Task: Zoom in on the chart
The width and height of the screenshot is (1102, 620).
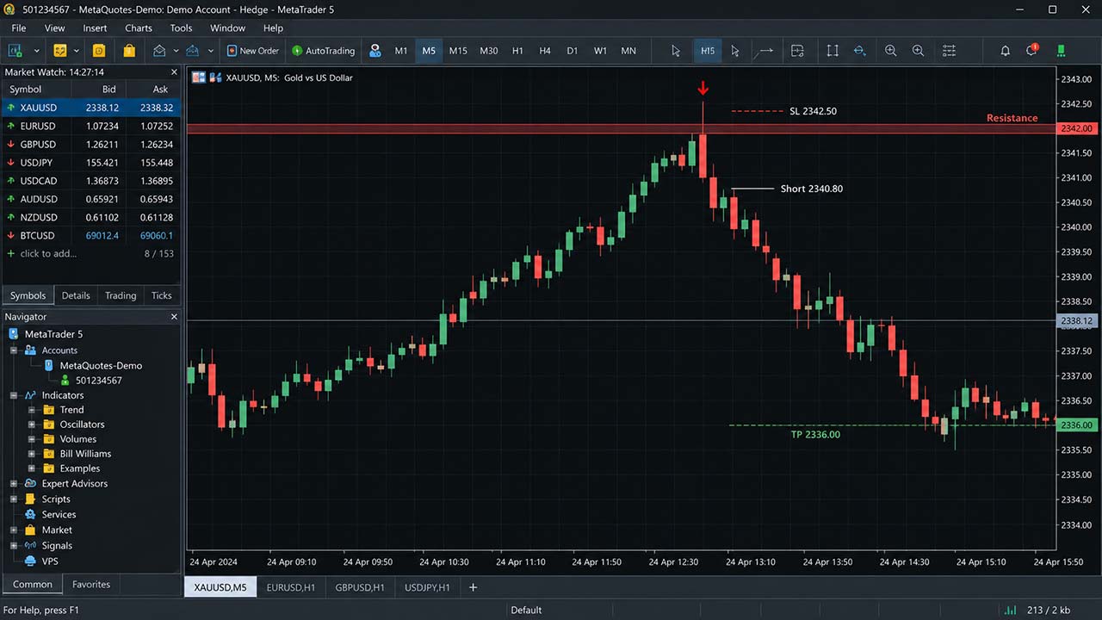Action: (x=891, y=51)
